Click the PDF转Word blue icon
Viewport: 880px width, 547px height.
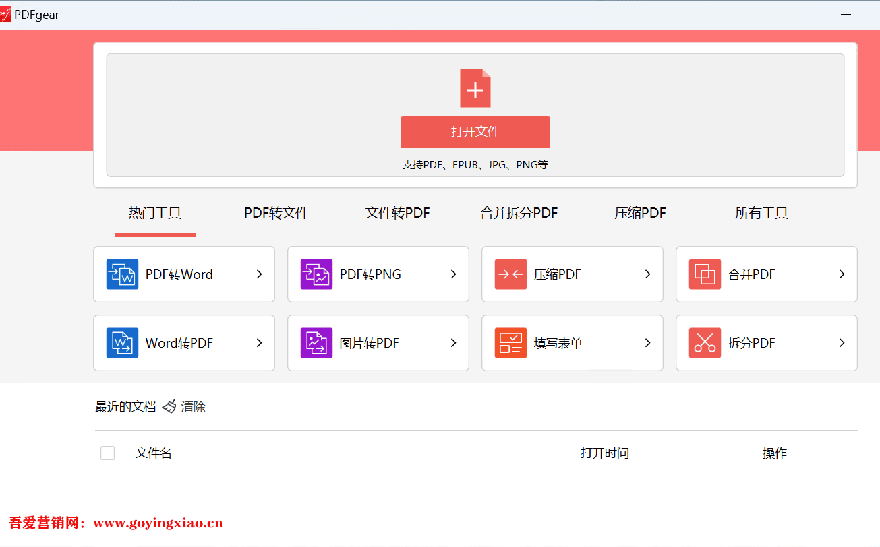122,274
